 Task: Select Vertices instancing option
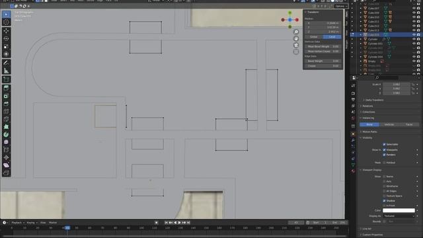coord(389,124)
